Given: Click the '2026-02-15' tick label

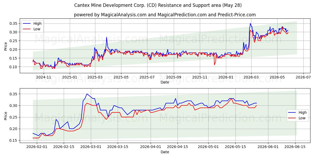Looking at the screenshot, I should tap(63, 147).
